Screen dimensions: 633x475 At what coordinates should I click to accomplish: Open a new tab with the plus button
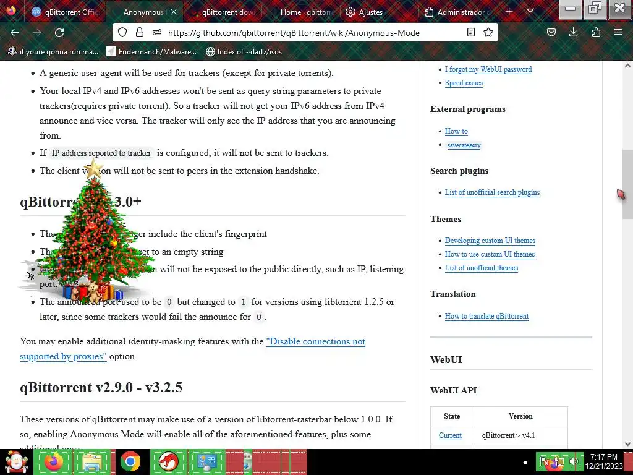509,12
